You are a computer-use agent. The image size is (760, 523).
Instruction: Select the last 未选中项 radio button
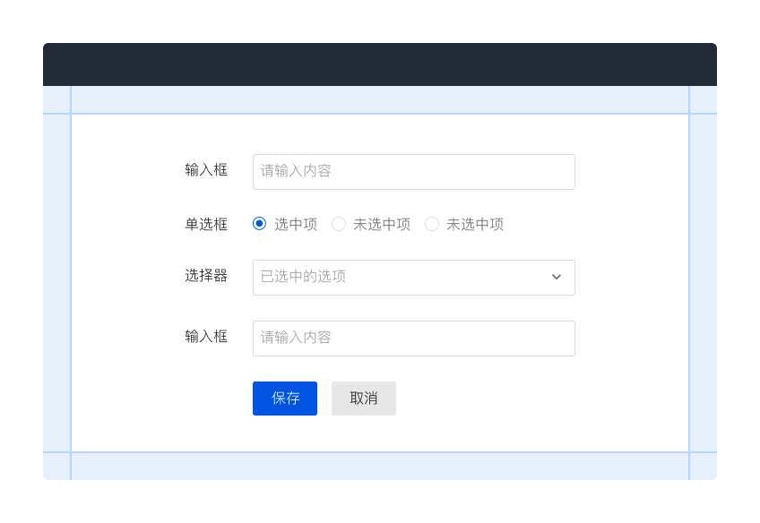[x=431, y=224]
